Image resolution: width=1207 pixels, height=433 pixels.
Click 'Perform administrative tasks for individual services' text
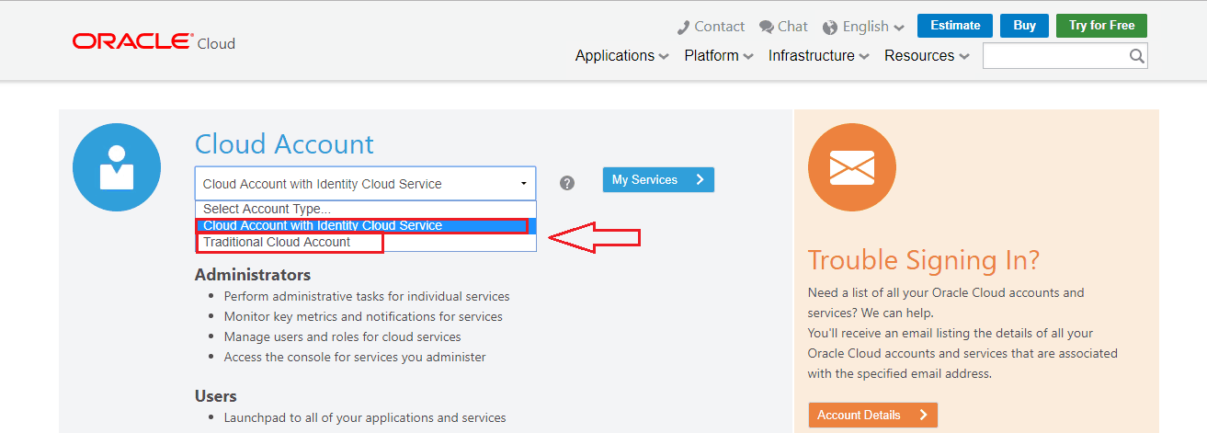click(x=367, y=296)
